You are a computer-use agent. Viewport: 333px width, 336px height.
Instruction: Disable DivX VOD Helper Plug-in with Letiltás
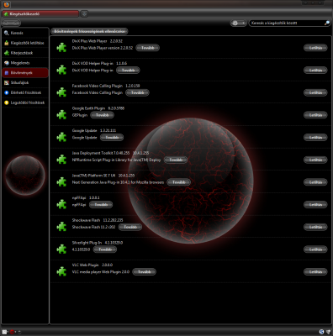[x=315, y=71]
